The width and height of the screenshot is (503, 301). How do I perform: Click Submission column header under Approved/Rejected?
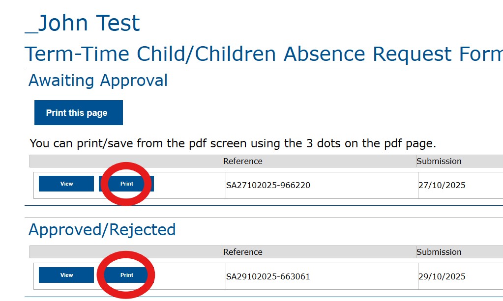(439, 252)
